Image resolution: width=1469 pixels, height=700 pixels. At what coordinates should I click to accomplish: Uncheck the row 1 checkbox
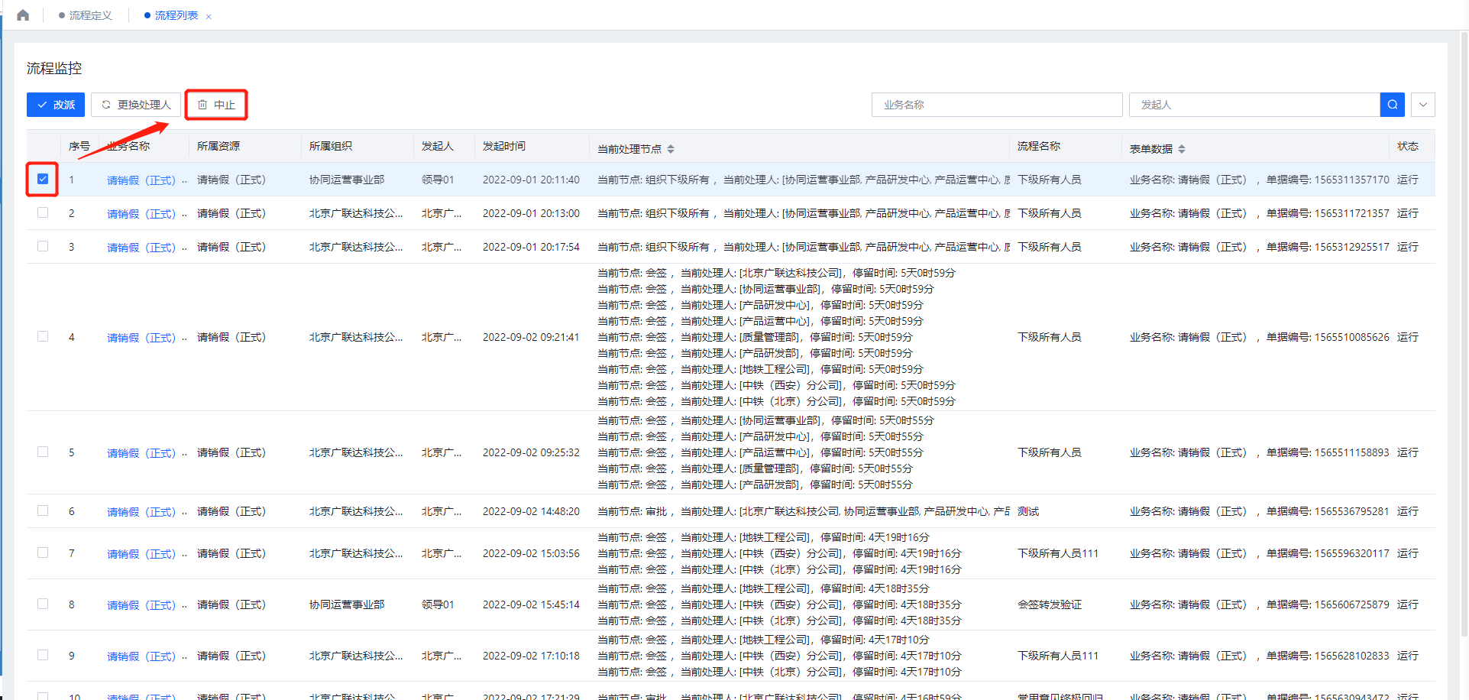(x=43, y=179)
